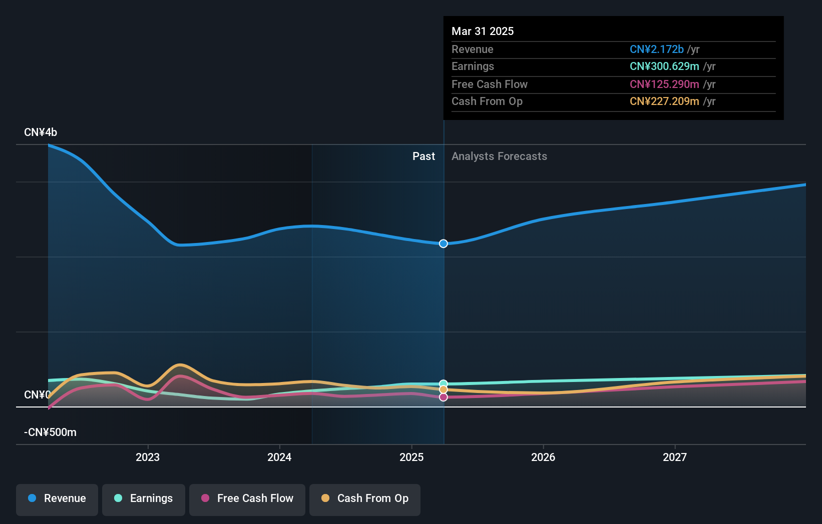This screenshot has height=524, width=822.
Task: Click the teal Earnings data point marker
Action: [x=444, y=384]
